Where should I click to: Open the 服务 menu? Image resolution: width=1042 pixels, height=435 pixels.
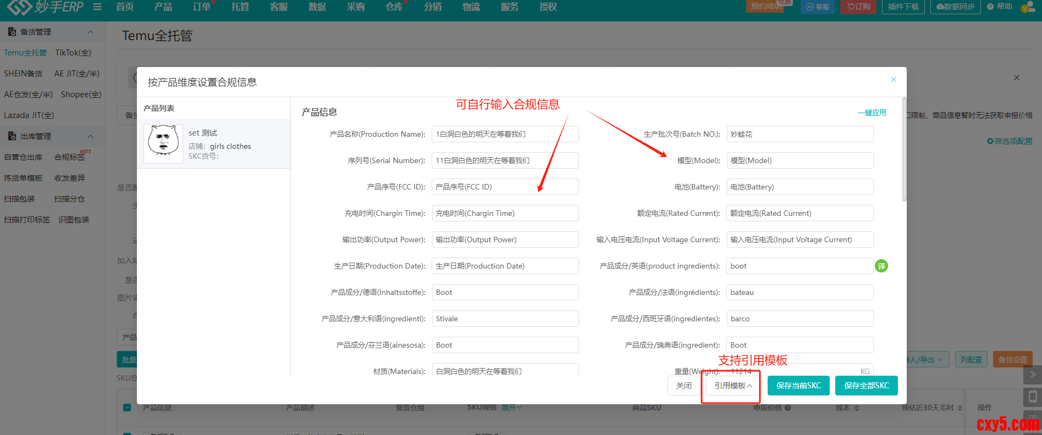[510, 7]
